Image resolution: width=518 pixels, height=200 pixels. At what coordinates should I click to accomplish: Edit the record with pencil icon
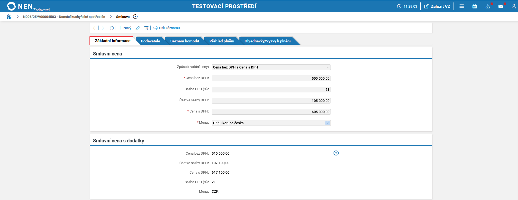tap(138, 28)
